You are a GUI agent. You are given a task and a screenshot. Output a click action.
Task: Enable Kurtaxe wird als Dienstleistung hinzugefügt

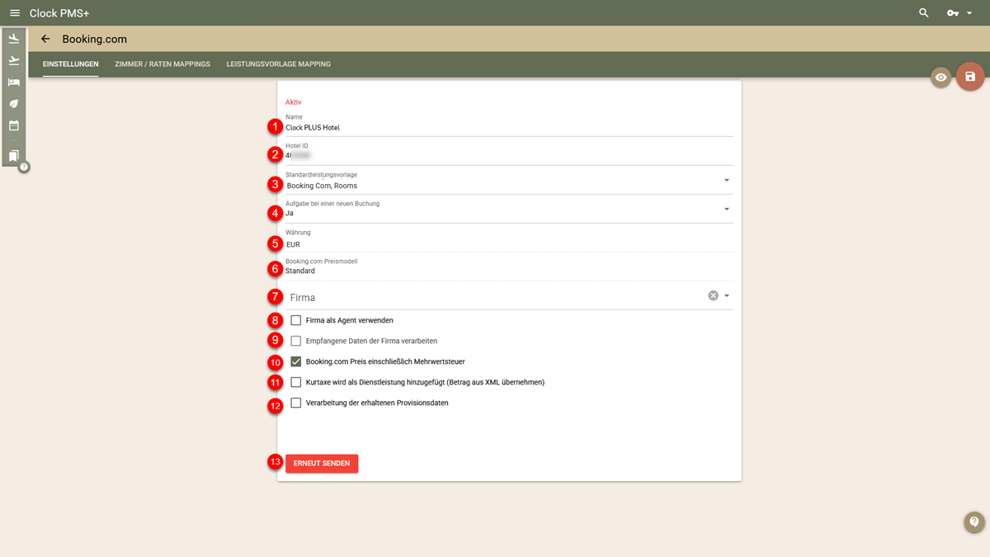click(296, 382)
